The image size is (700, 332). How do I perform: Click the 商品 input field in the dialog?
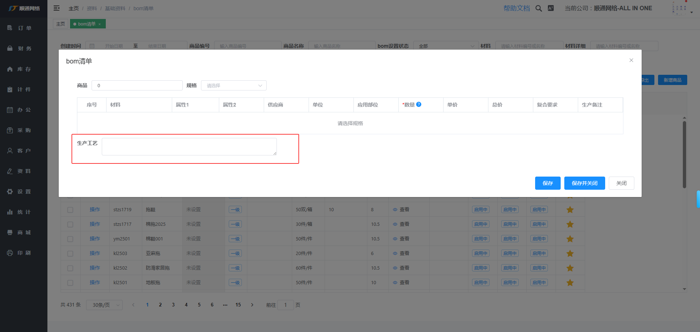click(137, 85)
